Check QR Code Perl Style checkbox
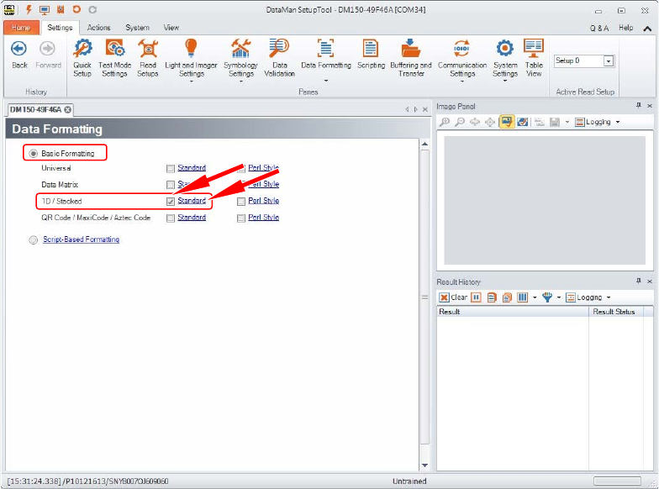Viewport: 659px width, 489px height. coord(240,218)
